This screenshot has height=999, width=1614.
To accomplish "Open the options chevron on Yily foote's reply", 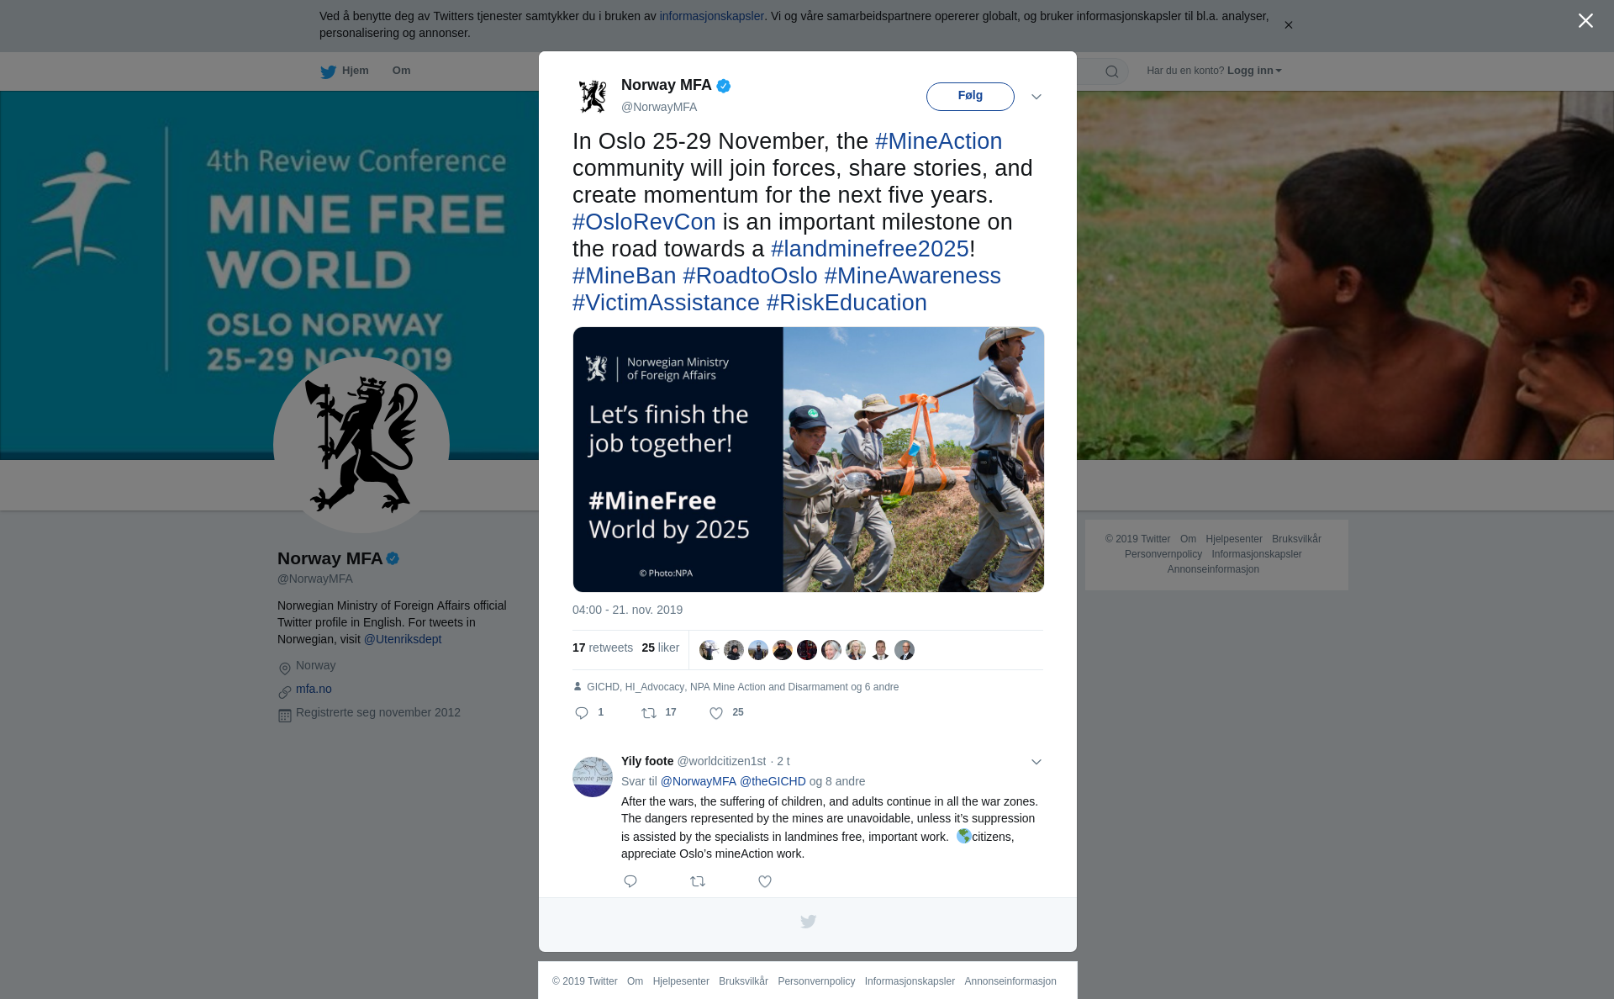I will coord(1036,762).
